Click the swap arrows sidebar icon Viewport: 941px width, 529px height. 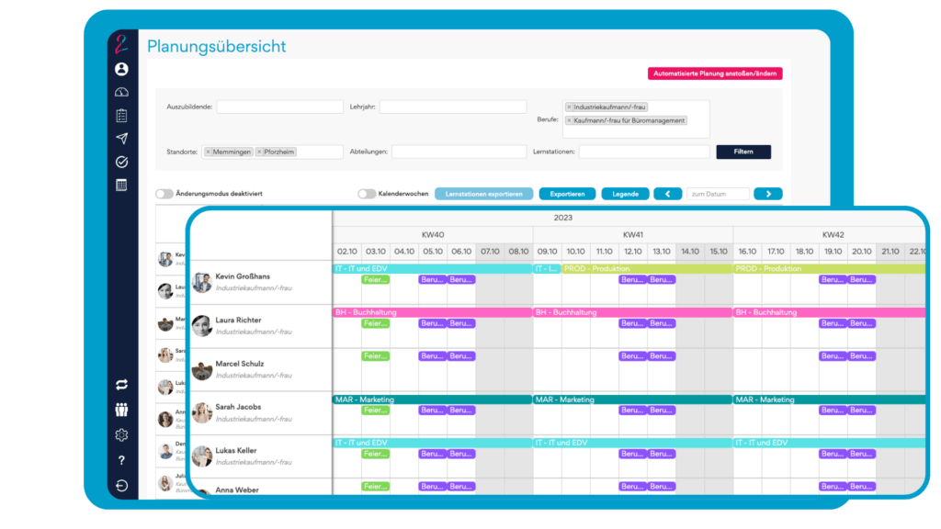coord(122,385)
